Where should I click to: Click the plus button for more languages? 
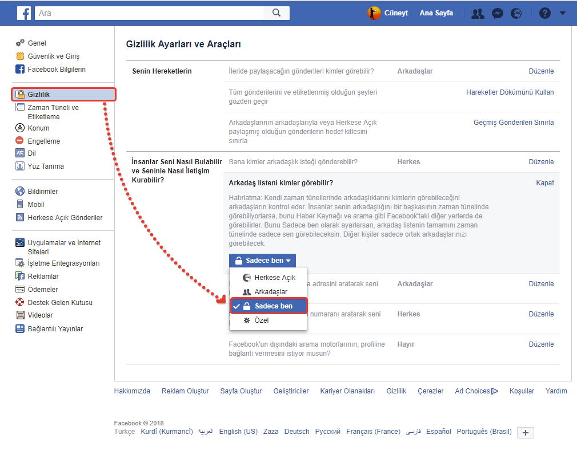tap(526, 433)
